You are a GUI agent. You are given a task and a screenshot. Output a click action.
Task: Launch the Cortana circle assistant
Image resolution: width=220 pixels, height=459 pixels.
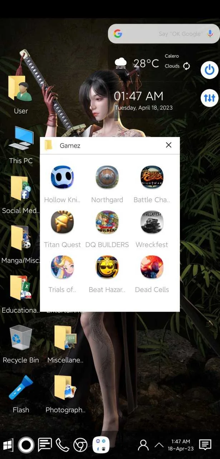(x=26, y=445)
